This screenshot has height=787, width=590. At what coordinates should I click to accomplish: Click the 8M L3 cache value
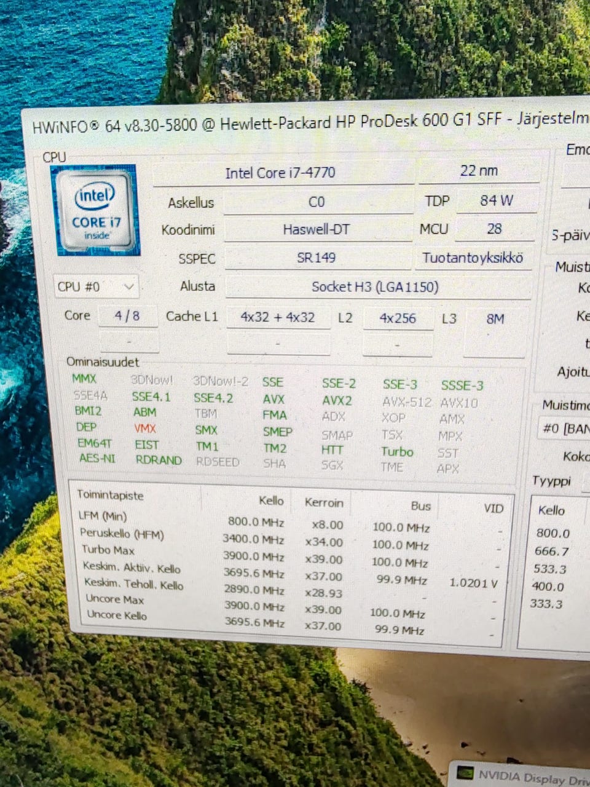pos(495,318)
